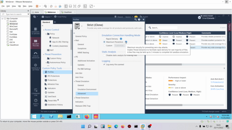Switch to CheckPoint VM tab
This screenshot has width=232, height=130.
pyautogui.click(x=68, y=12)
